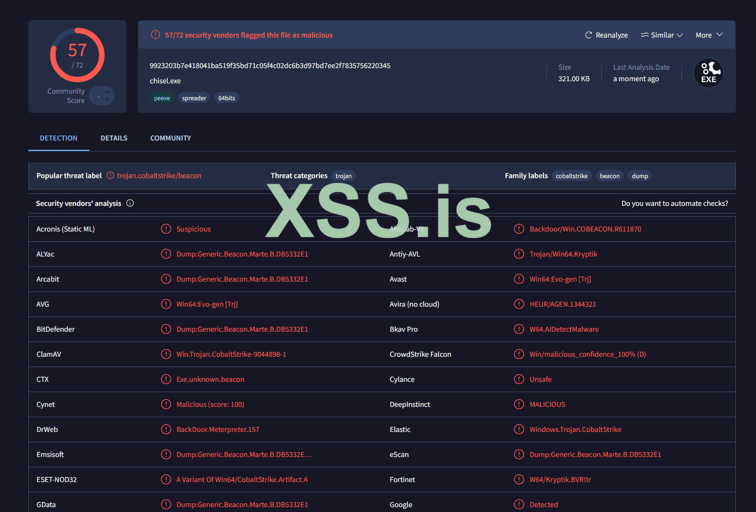Click the alert icon in the ESET-NOD32 row
The image size is (756, 512).
tap(166, 479)
